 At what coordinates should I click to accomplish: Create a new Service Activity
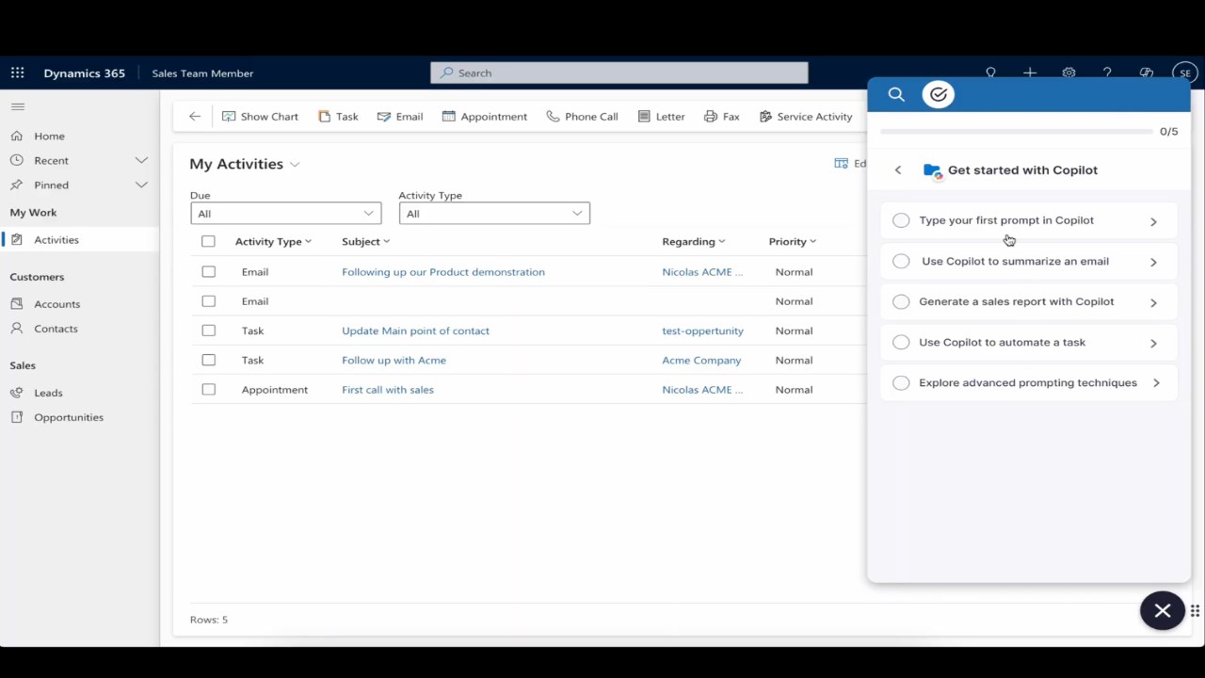point(806,116)
